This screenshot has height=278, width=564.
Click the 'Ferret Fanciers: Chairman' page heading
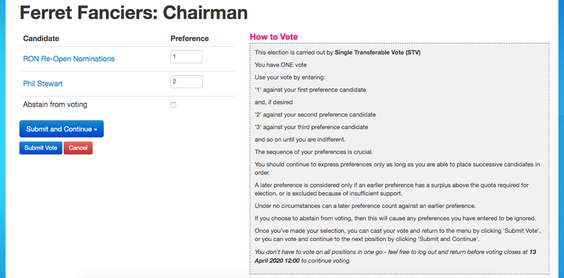click(133, 13)
